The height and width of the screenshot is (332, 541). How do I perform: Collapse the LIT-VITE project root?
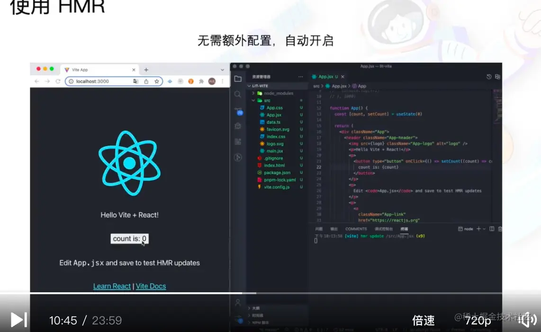point(260,86)
